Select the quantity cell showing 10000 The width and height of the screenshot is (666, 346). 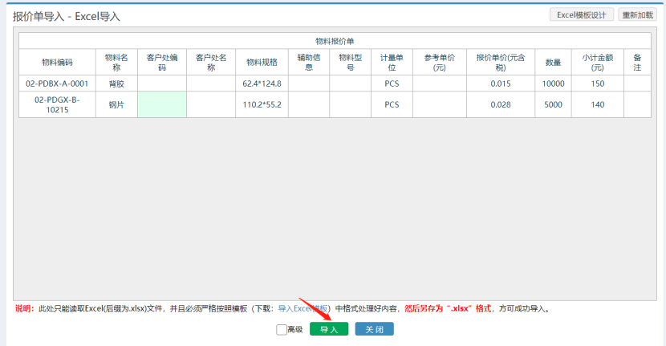(553, 83)
